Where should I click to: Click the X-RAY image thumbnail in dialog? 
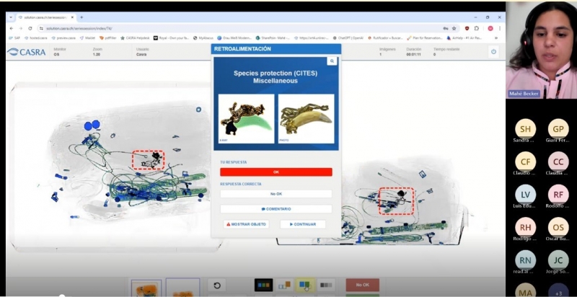click(246, 118)
